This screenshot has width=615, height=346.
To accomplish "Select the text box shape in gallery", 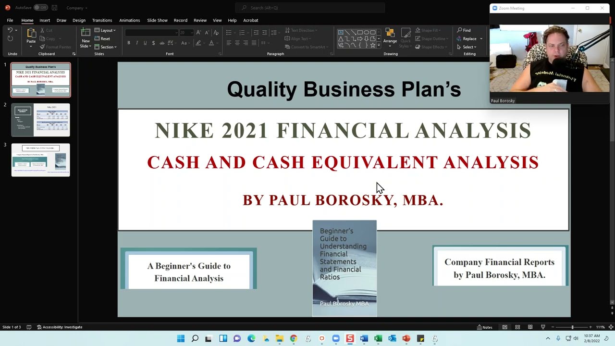I will (x=341, y=32).
